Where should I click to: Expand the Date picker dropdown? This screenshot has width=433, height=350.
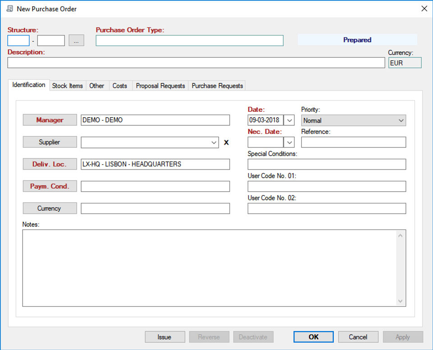click(x=290, y=120)
